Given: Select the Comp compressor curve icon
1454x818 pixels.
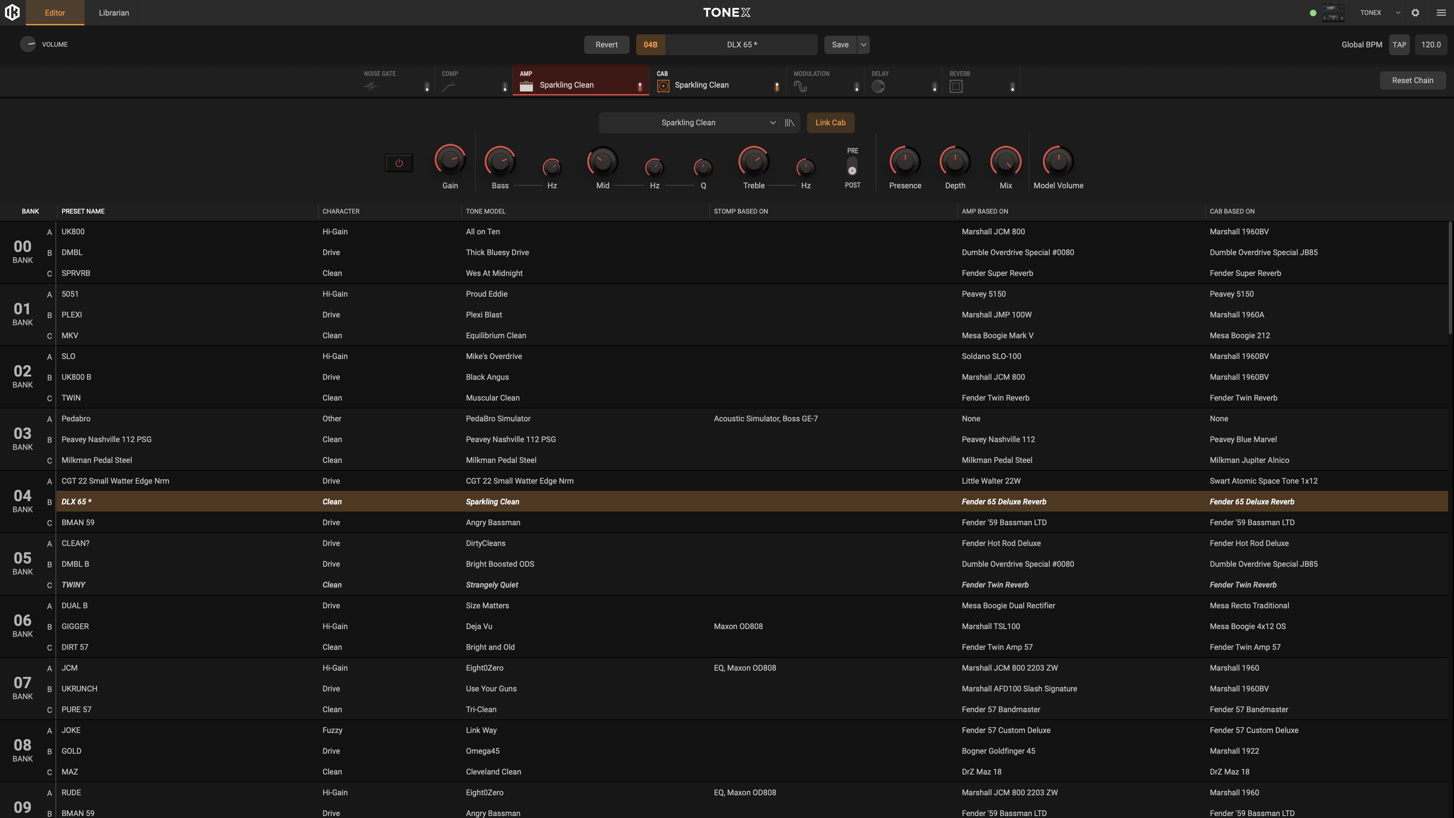Looking at the screenshot, I should (x=449, y=86).
